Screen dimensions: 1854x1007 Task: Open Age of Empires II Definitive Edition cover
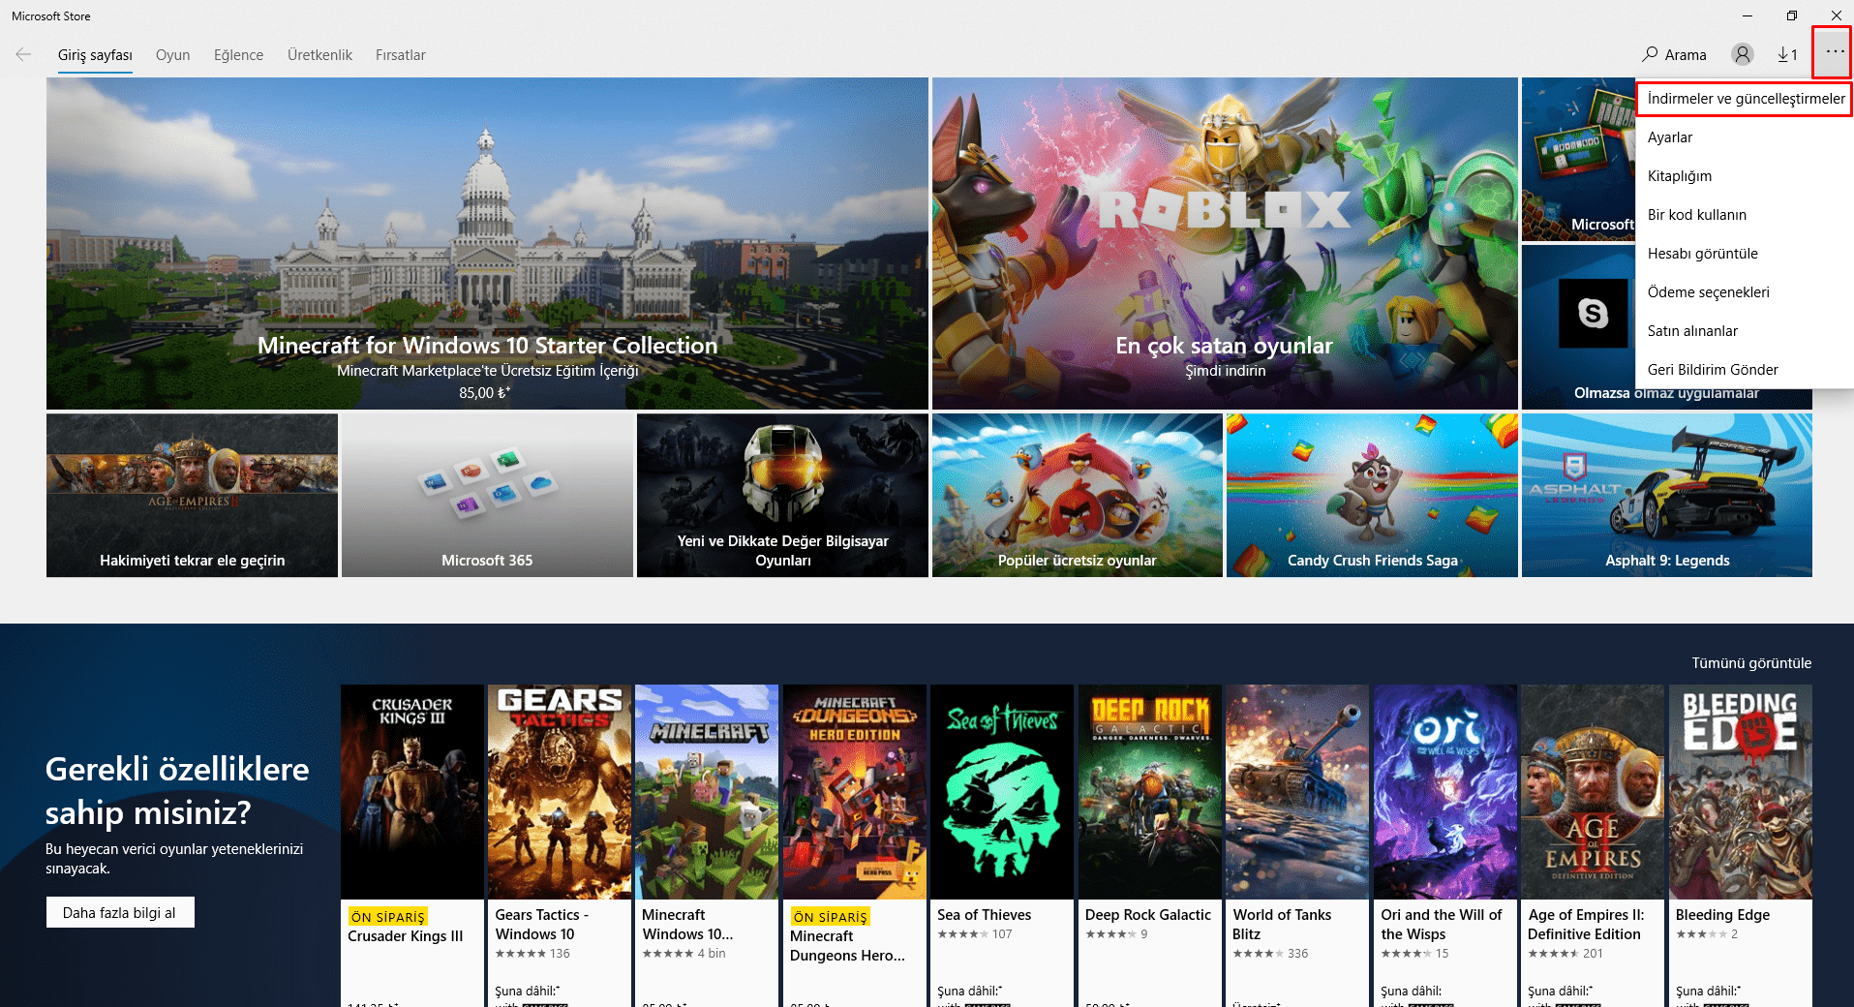[x=1593, y=792]
